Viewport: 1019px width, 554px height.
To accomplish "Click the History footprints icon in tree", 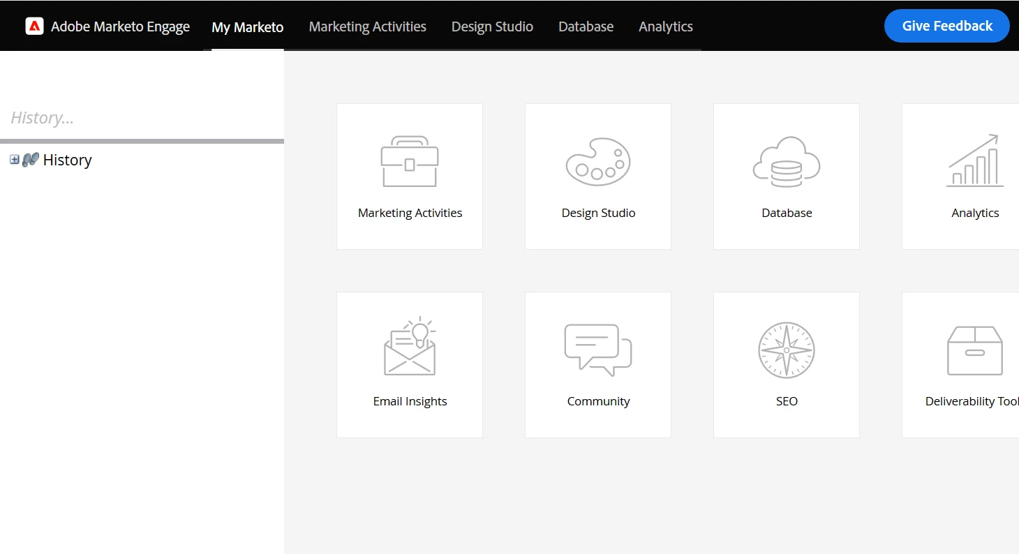I will (x=30, y=160).
